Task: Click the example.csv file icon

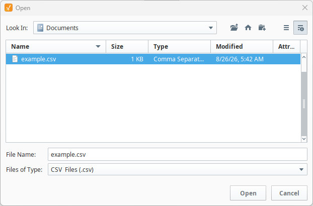Action: tap(15, 59)
